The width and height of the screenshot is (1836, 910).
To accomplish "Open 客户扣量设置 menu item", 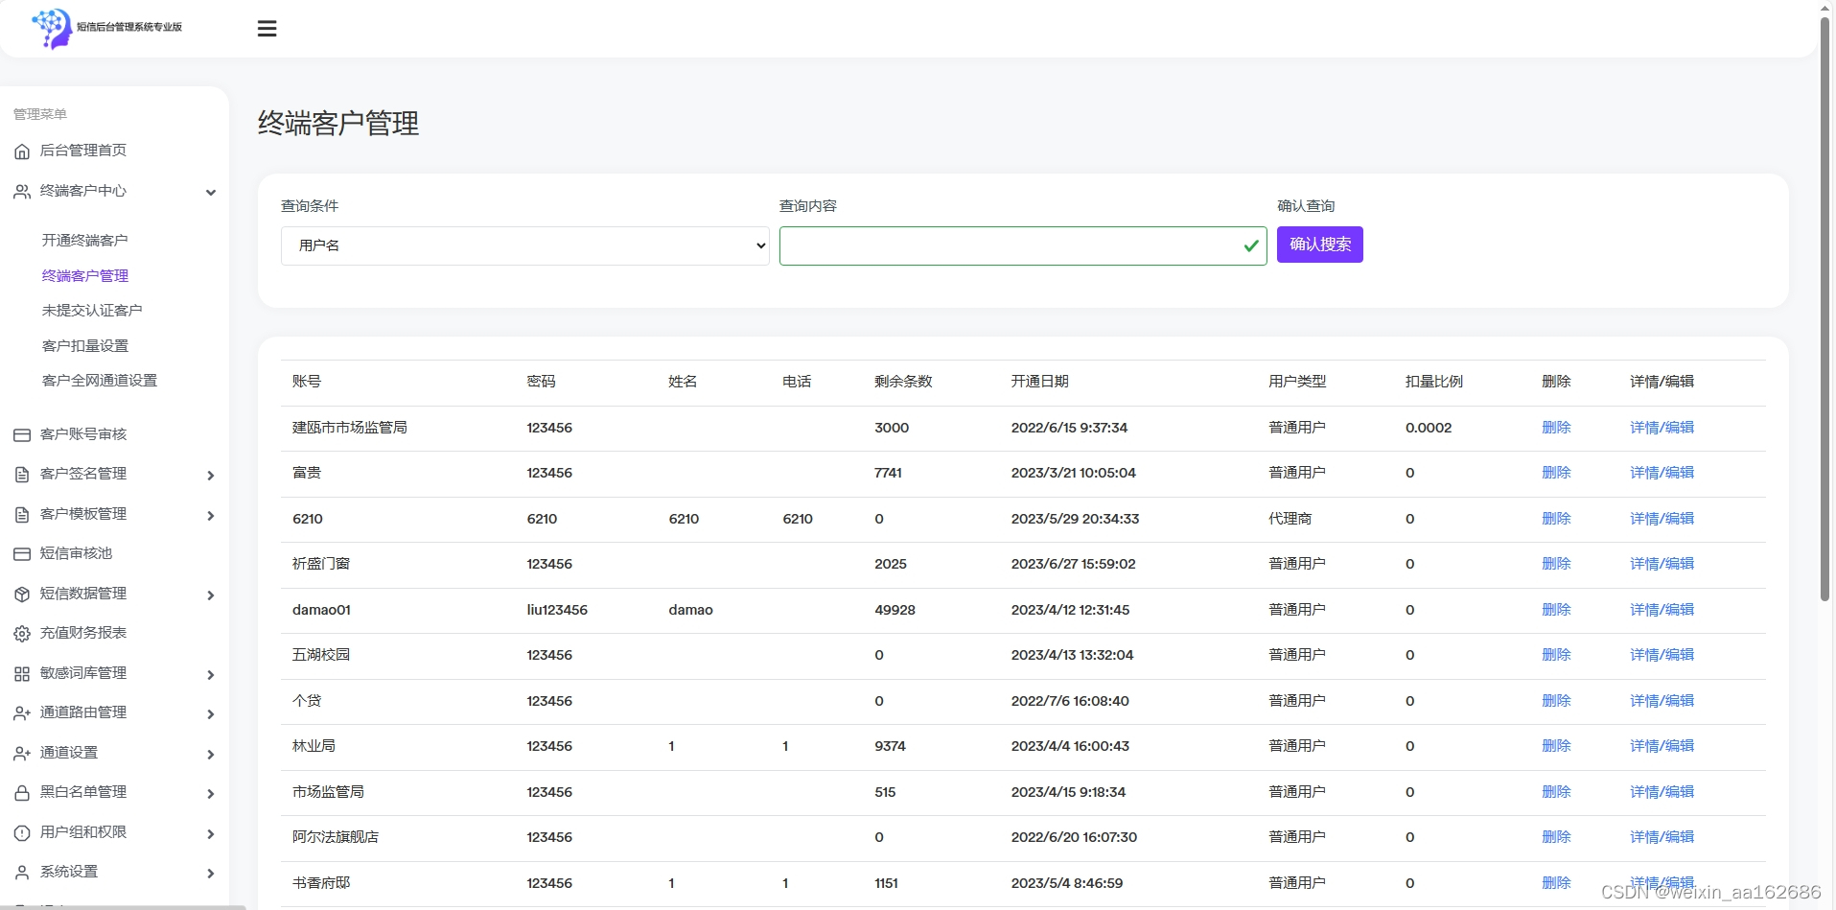I will (x=85, y=345).
